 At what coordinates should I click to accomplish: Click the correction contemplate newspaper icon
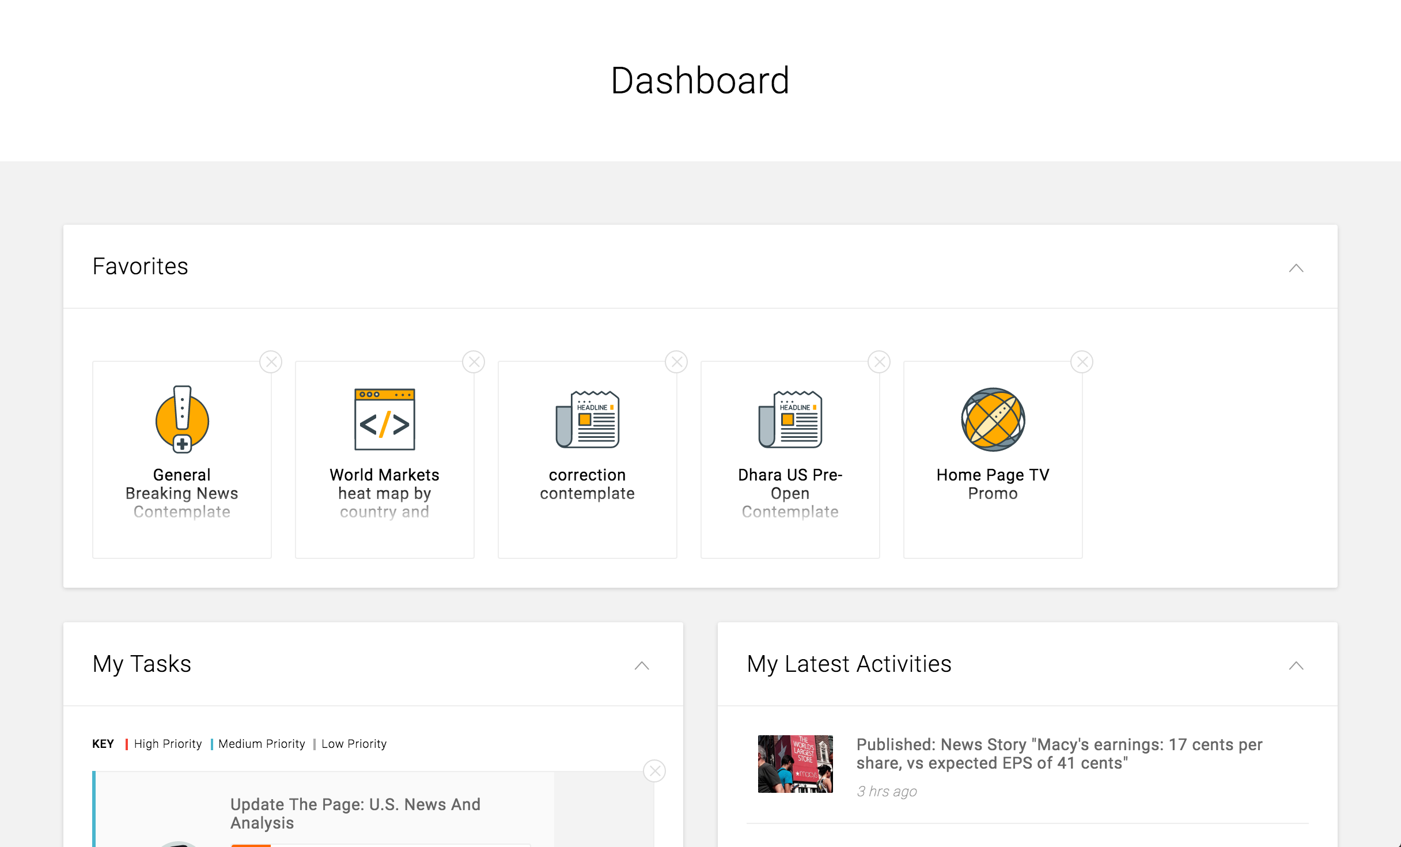coord(587,419)
